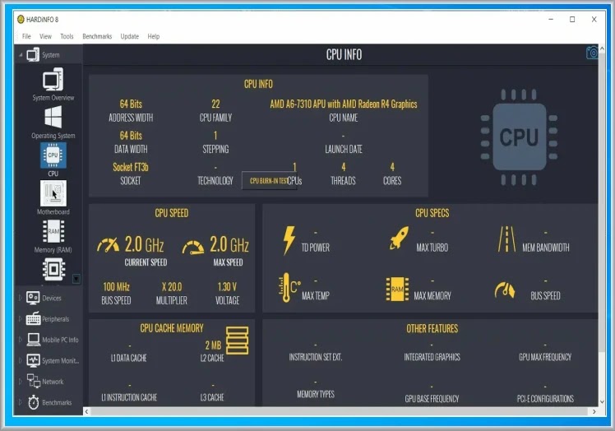Click the System Monitor pulse icon
Viewport: 615px width, 431px height.
[34, 360]
